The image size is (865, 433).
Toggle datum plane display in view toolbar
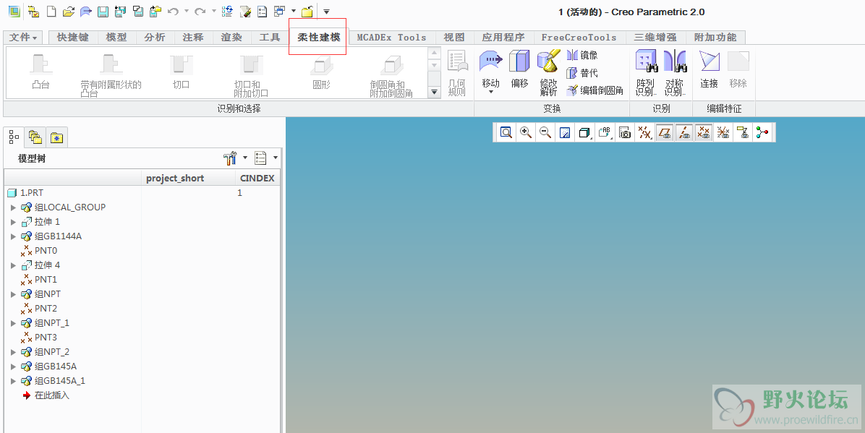coord(664,132)
